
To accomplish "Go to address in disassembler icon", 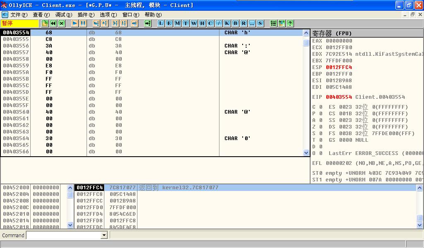I will click(148, 23).
